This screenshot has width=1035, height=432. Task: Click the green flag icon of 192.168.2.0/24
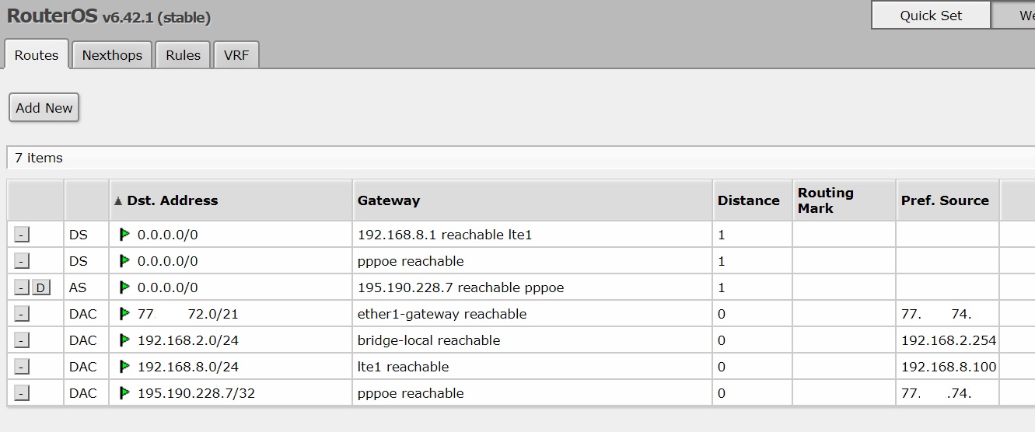click(124, 340)
